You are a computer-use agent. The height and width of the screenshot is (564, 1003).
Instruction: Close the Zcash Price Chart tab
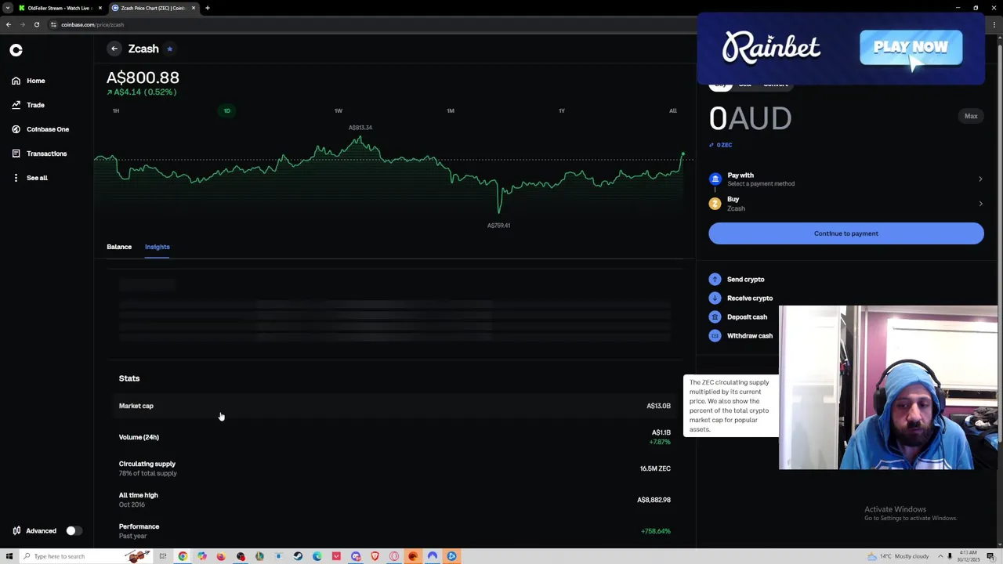pos(193,8)
